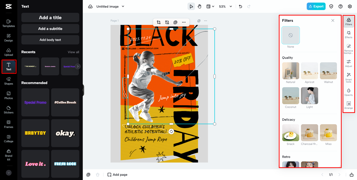Open more options in floating toolbar
The height and width of the screenshot is (180, 357).
184,22
